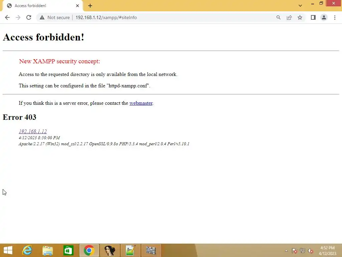The image size is (342, 257).
Task: Bookmark this tab with the star icon
Action: (300, 17)
